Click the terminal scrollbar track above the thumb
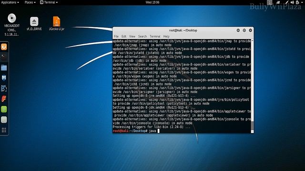The height and width of the screenshot is (171, 305). pyautogui.click(x=252, y=81)
